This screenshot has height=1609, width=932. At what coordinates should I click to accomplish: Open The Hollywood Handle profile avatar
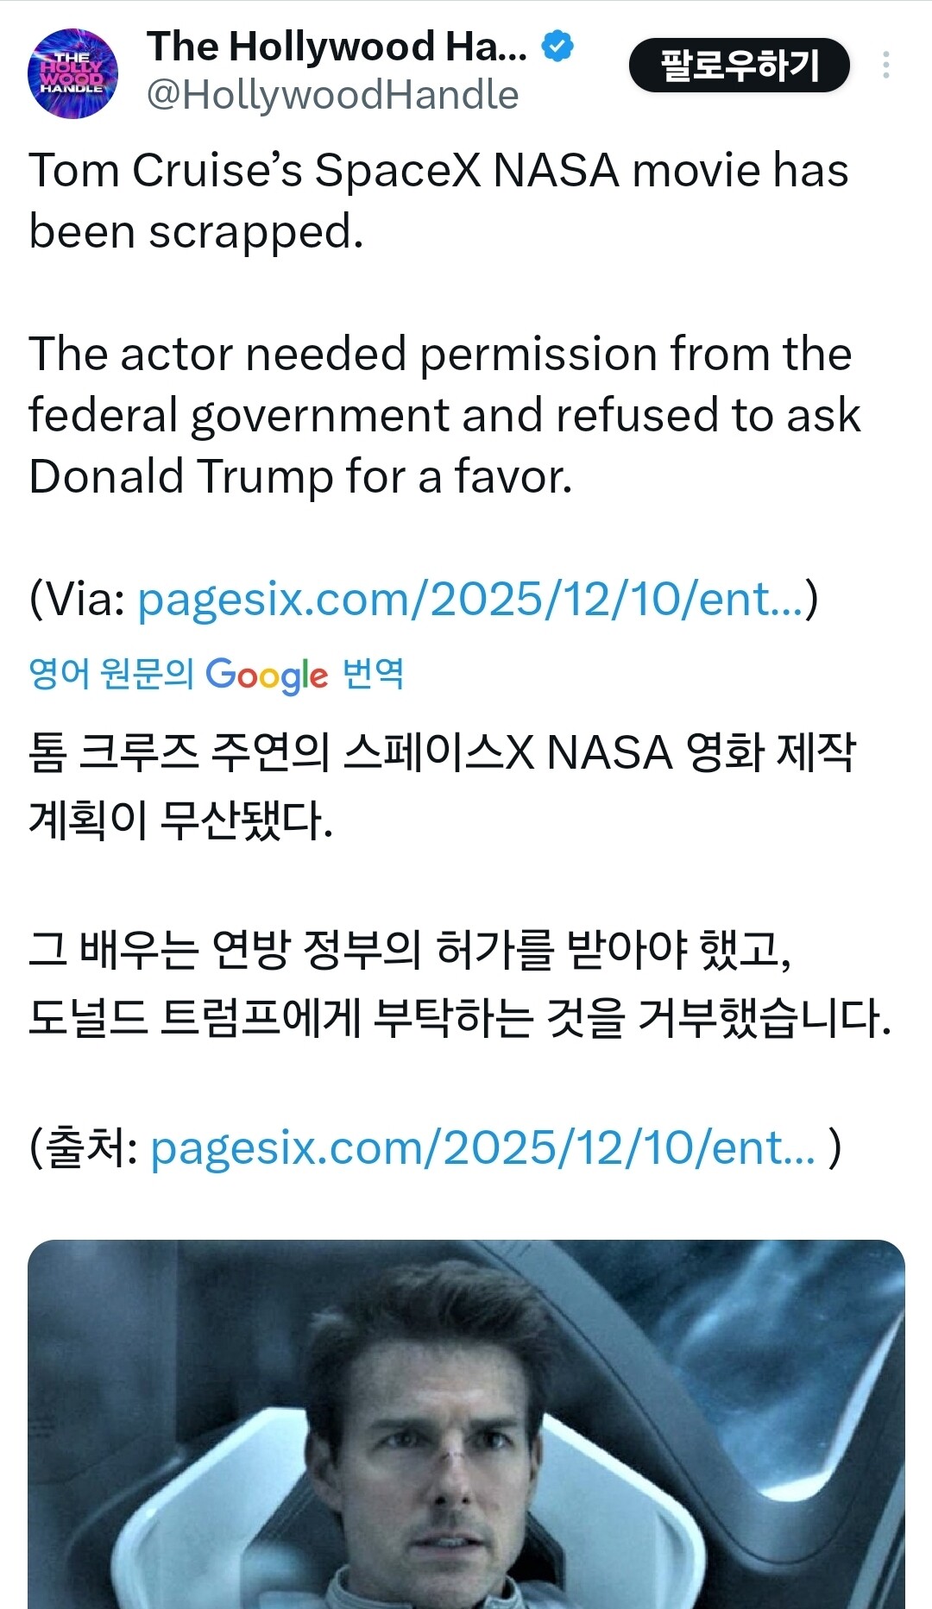(x=72, y=73)
